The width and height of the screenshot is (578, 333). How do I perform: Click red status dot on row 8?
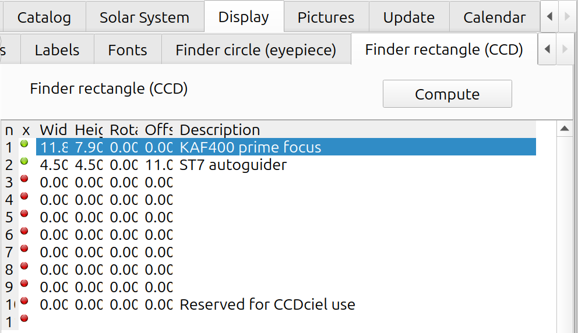pos(24,266)
